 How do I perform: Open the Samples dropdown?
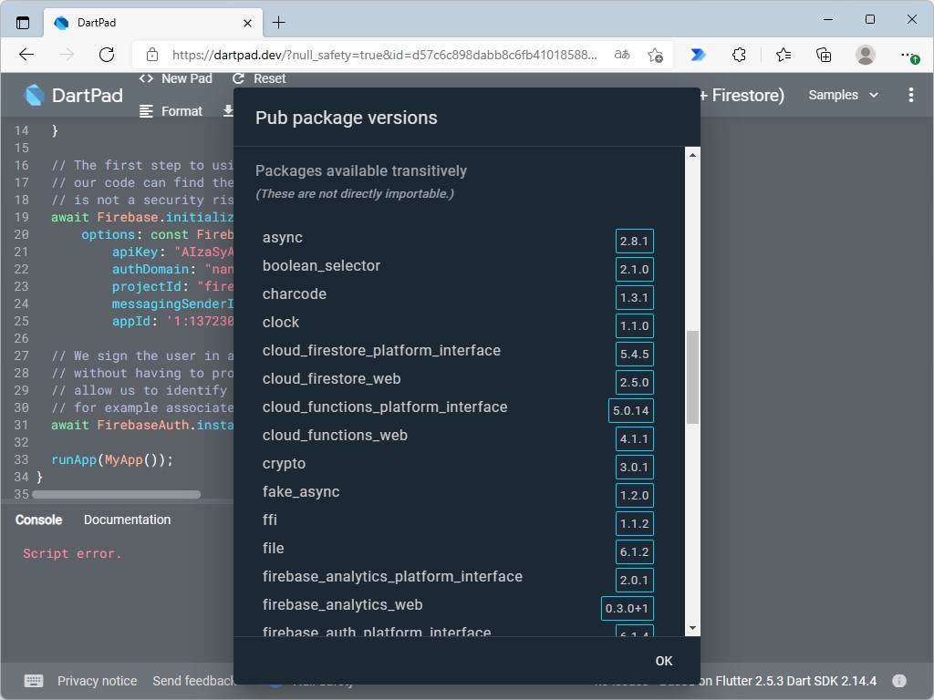(843, 95)
